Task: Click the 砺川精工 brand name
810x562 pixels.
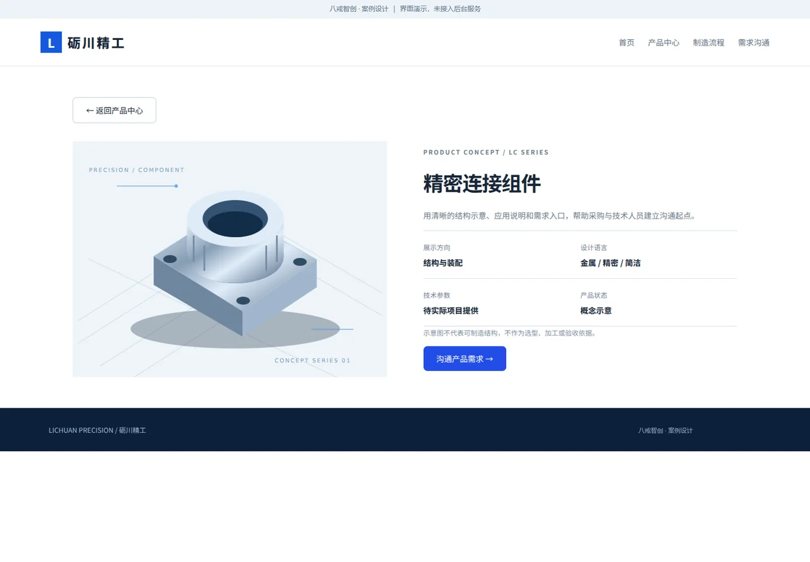Action: pos(96,43)
